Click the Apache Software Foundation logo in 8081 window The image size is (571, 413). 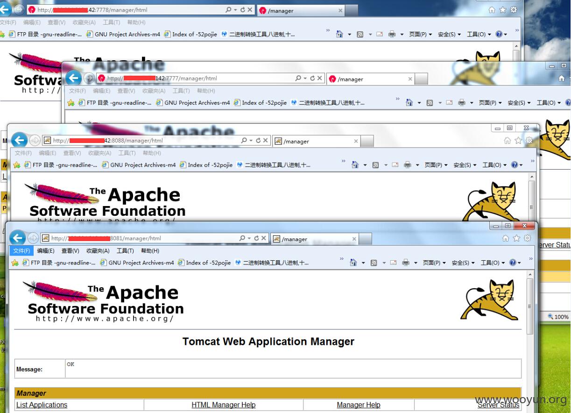pyautogui.click(x=103, y=301)
